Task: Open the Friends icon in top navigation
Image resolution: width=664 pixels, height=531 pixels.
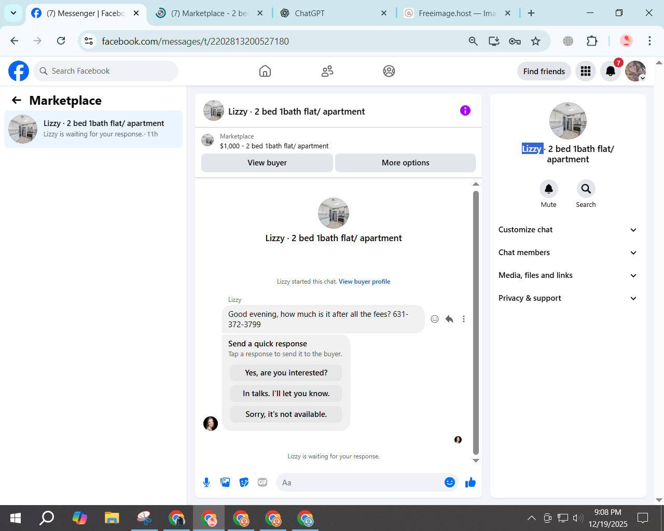Action: tap(327, 71)
